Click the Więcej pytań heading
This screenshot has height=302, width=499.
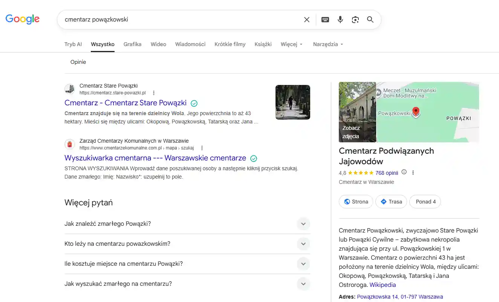pos(89,203)
